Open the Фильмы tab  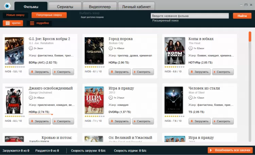(x=31, y=6)
